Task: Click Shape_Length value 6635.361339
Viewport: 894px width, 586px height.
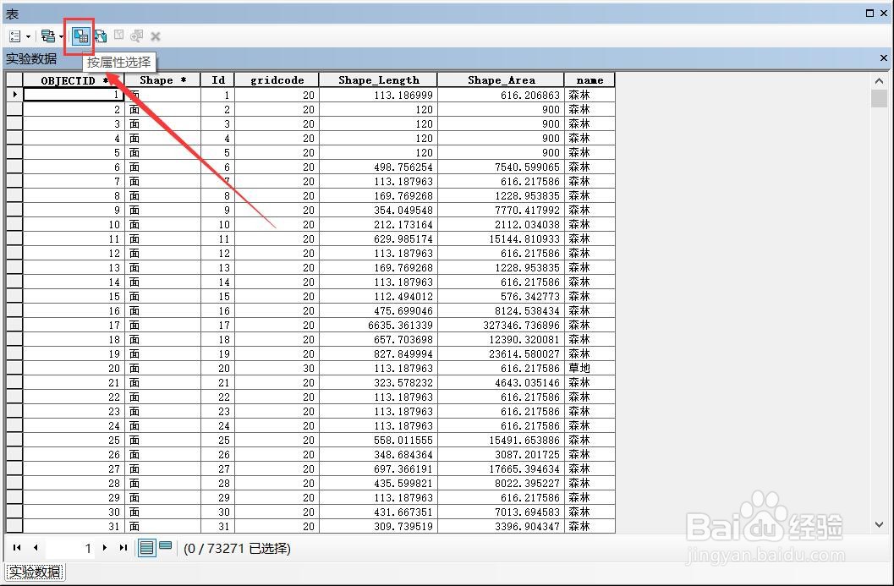Action: pyautogui.click(x=379, y=325)
